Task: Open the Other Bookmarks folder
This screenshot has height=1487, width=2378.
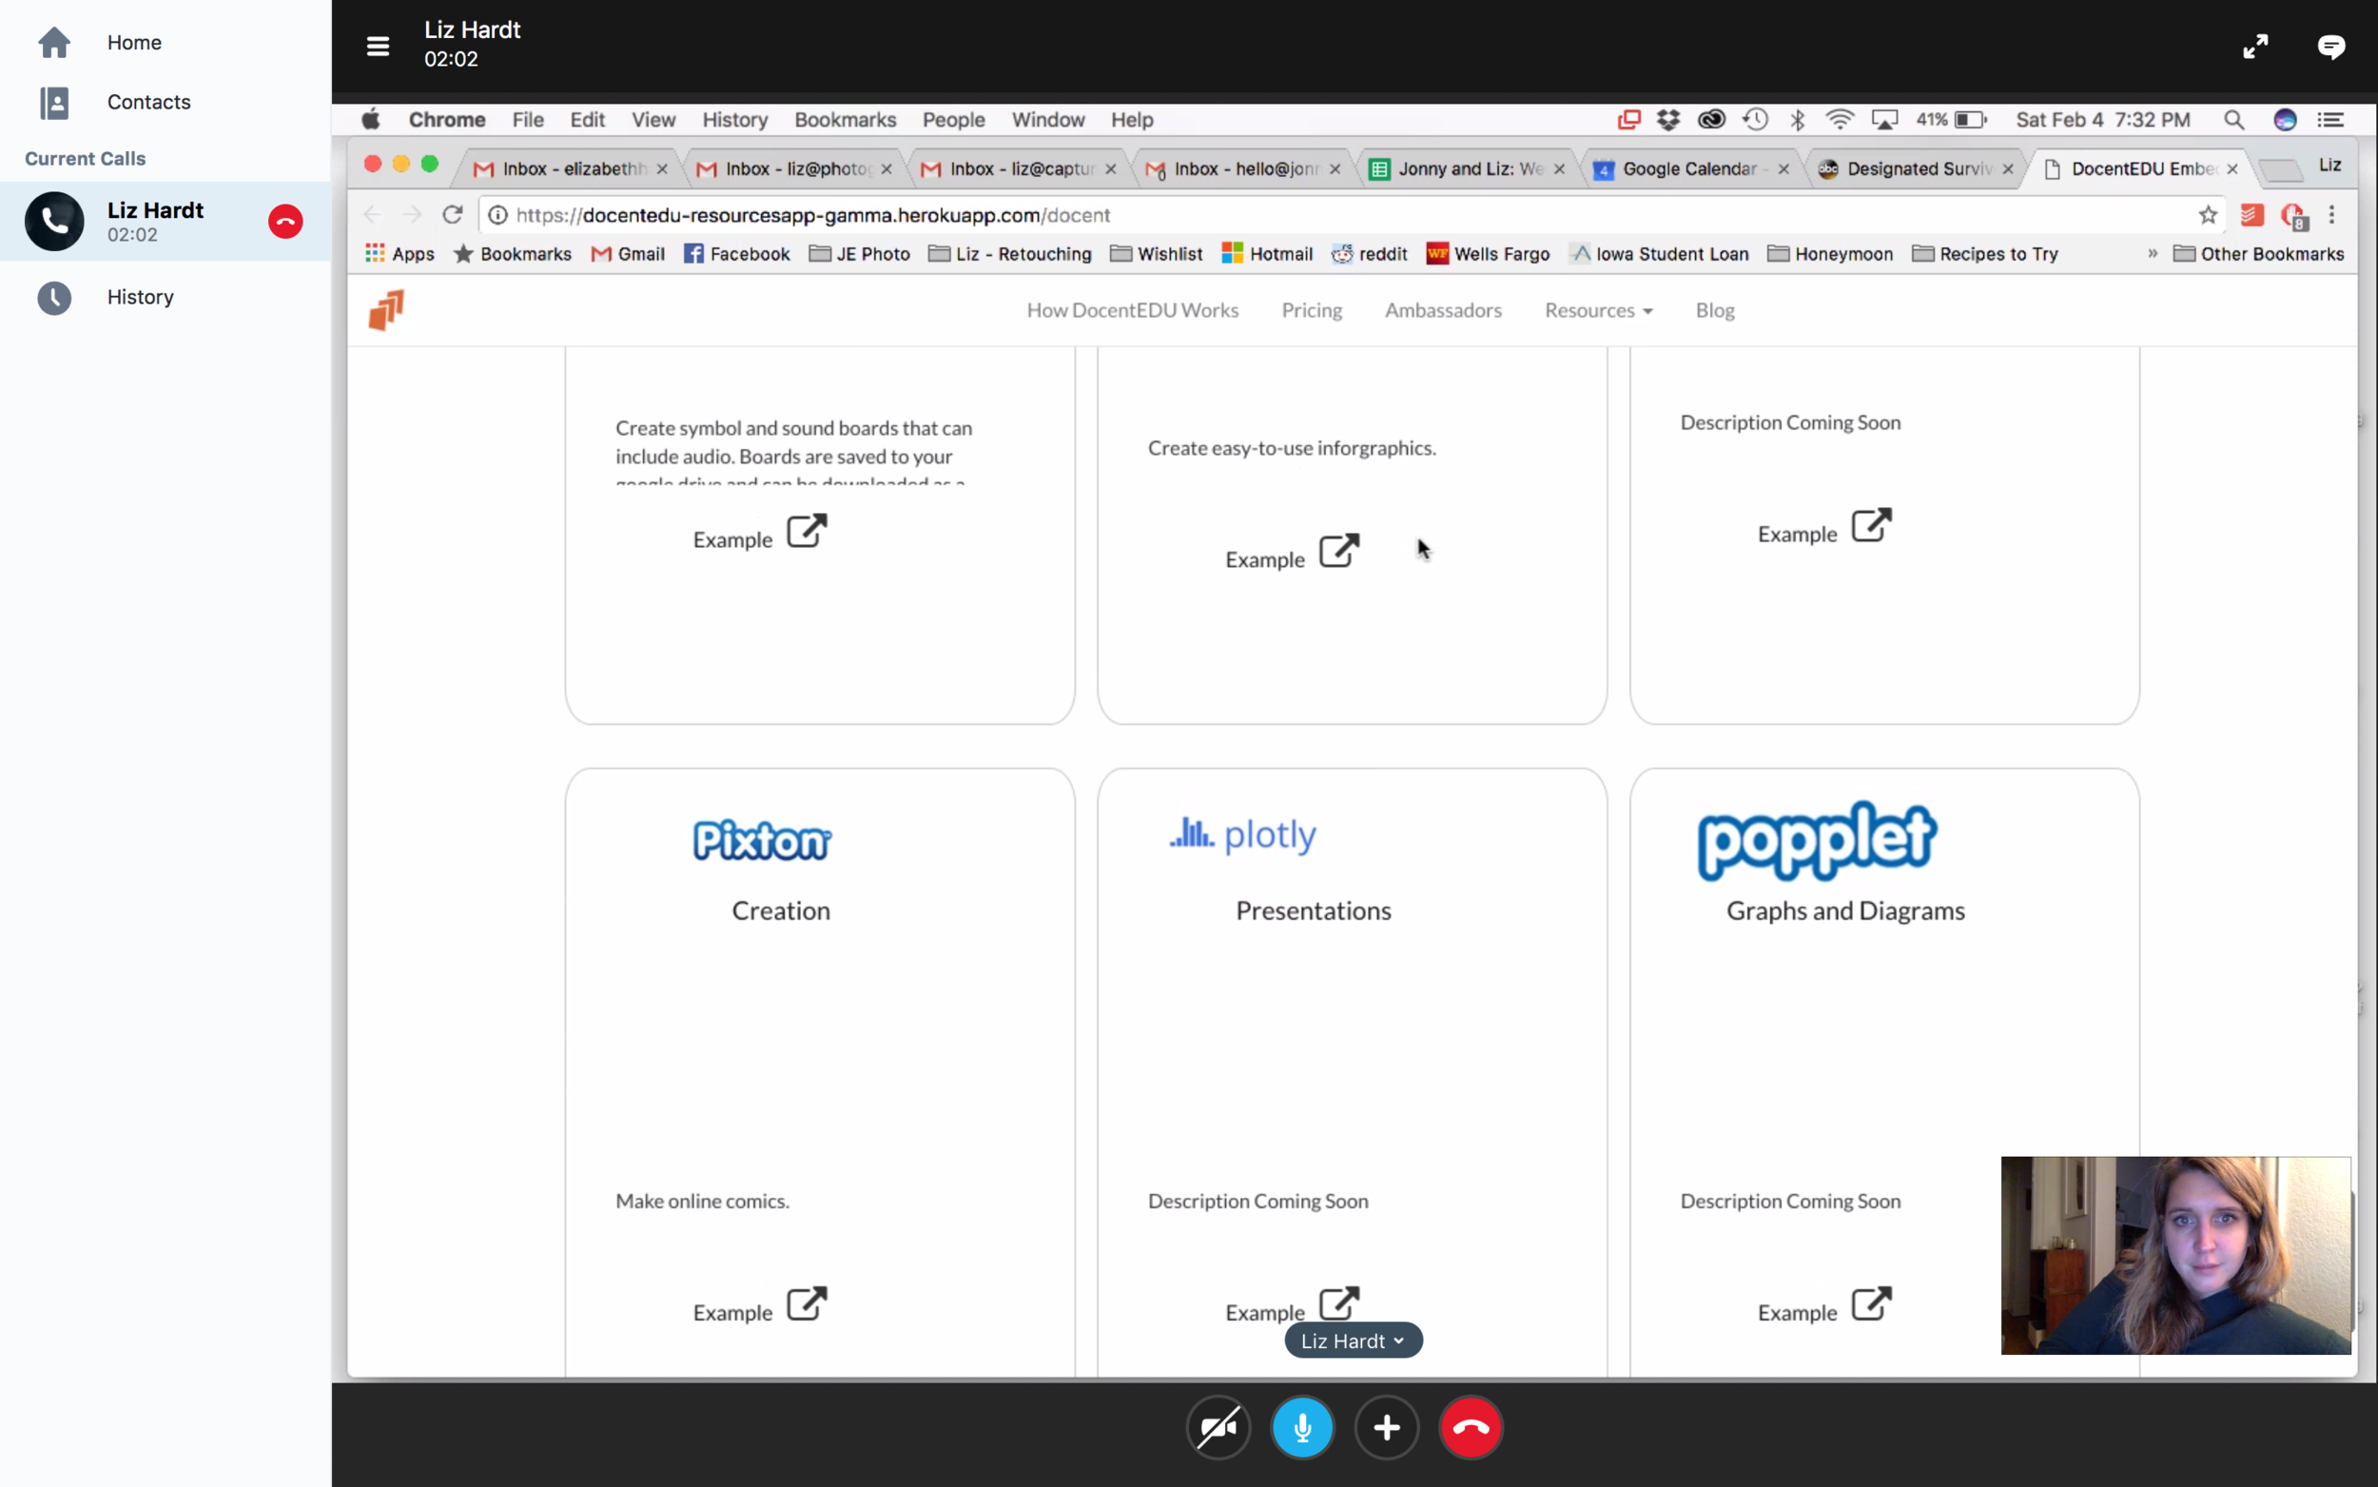Action: 2258,254
